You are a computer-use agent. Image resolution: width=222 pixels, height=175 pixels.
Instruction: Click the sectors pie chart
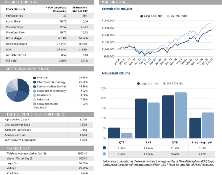point(18,90)
